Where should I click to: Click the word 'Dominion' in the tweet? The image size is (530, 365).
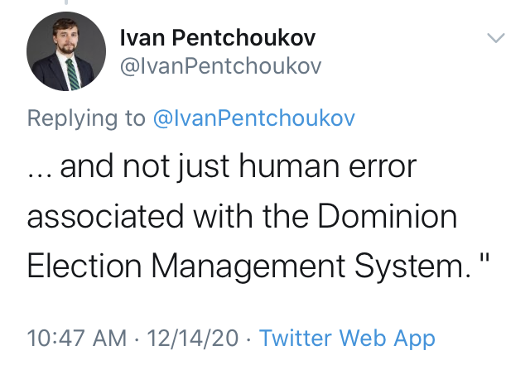point(388,216)
